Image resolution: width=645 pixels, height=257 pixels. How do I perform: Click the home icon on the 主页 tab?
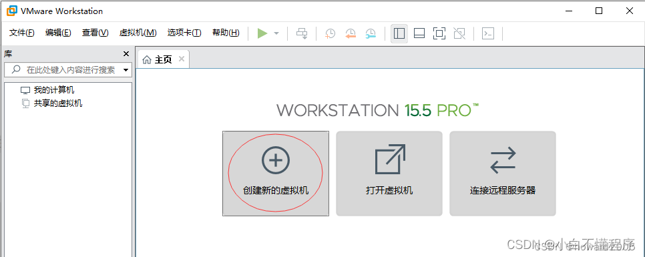(147, 60)
